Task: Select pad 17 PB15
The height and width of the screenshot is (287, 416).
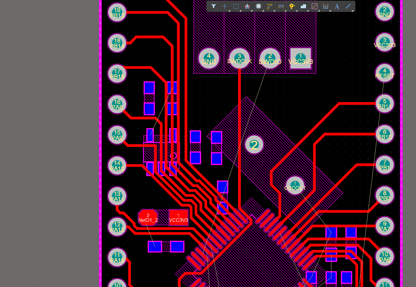Action: [117, 74]
